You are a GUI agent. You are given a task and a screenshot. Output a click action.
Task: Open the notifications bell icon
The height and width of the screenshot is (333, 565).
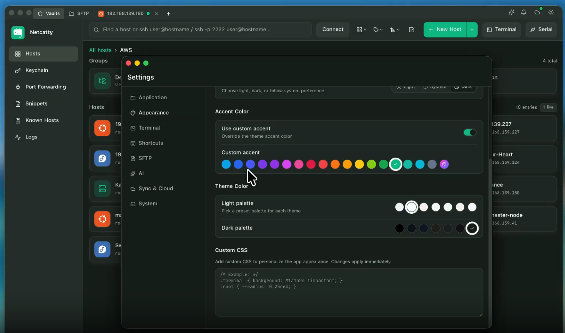(523, 12)
